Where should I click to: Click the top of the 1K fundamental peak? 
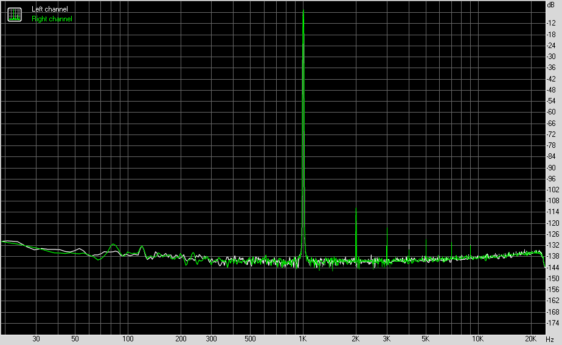coord(303,11)
